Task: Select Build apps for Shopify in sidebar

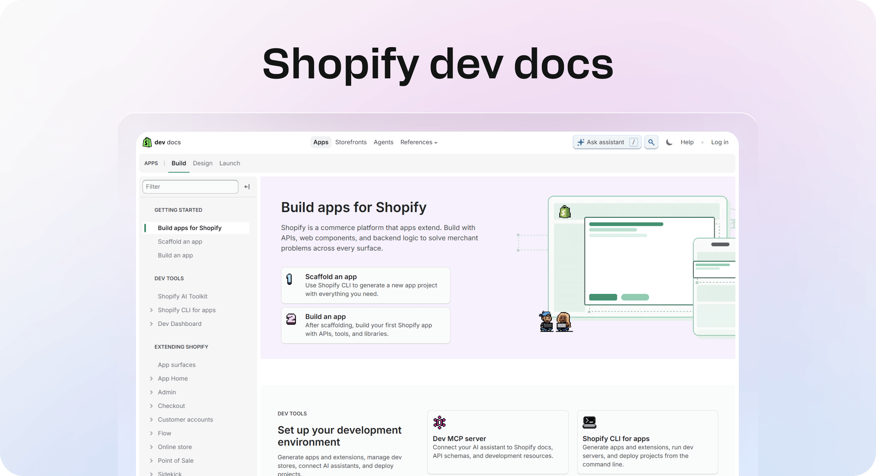Action: 197,228
